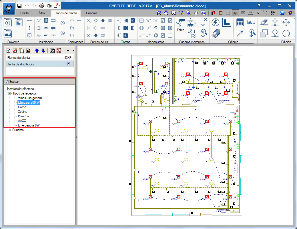The width and height of the screenshot is (297, 229).
Task: Click the question mark help button in the title bar
Action: [x=259, y=6]
